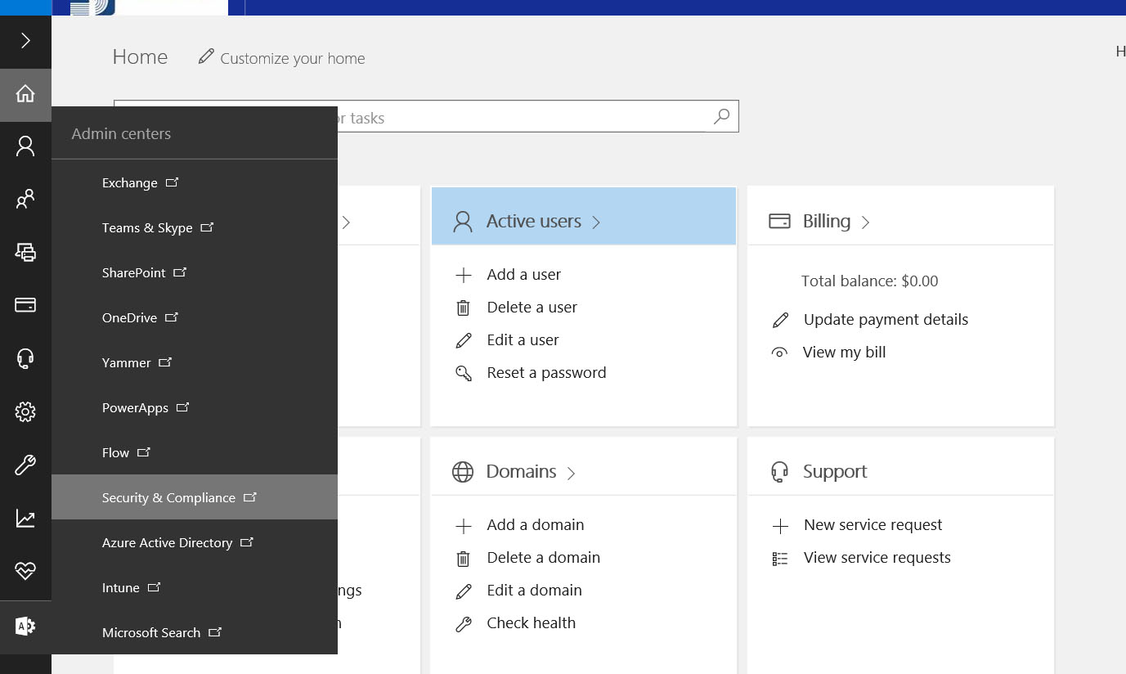Open the Setup wrench icon in sidebar
Image resolution: width=1126 pixels, height=674 pixels.
[25, 465]
